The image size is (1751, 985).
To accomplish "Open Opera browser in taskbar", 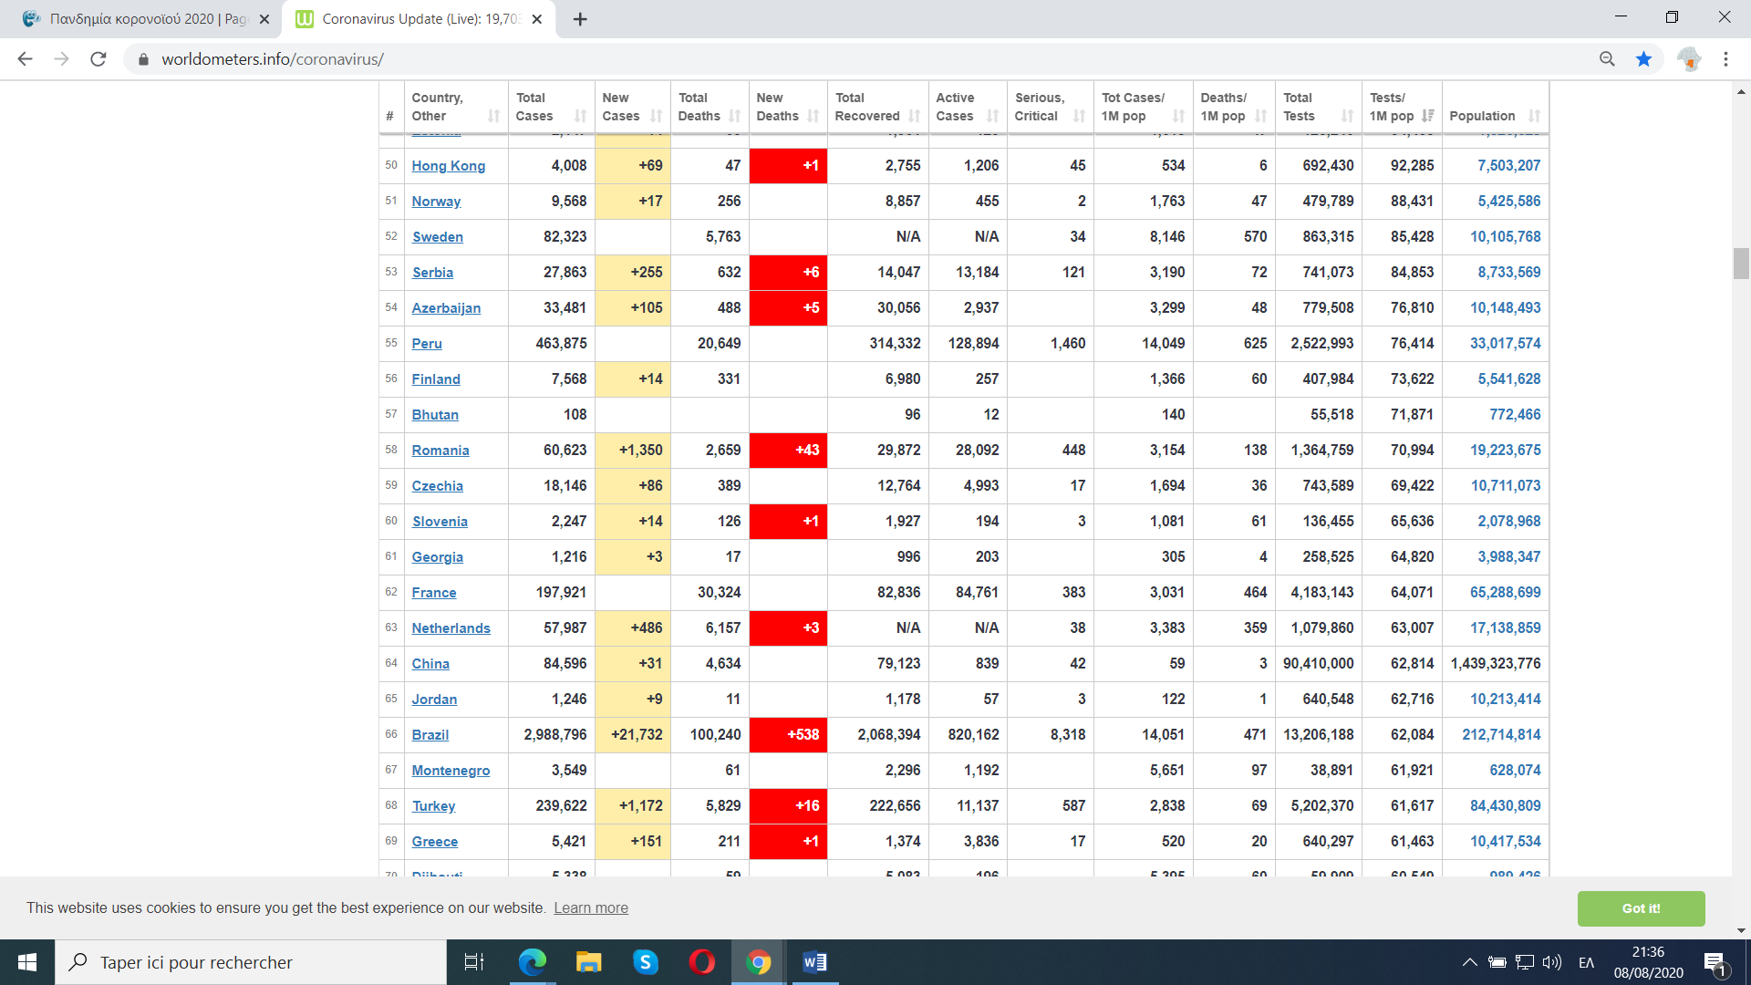I will pyautogui.click(x=701, y=962).
